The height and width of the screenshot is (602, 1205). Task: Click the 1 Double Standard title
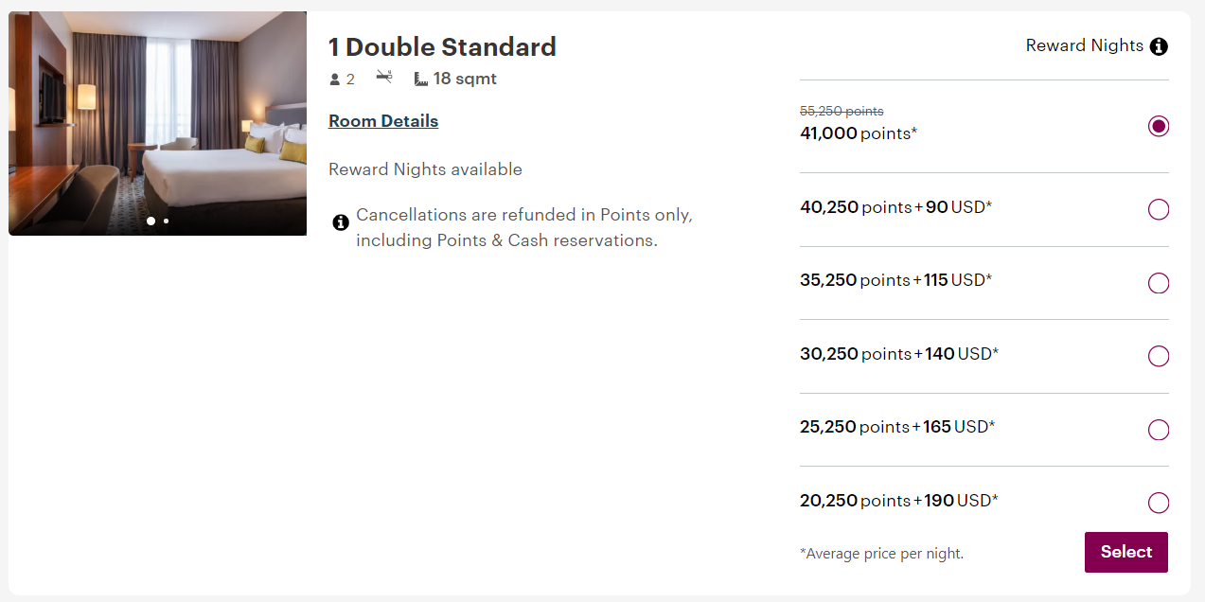coord(442,46)
